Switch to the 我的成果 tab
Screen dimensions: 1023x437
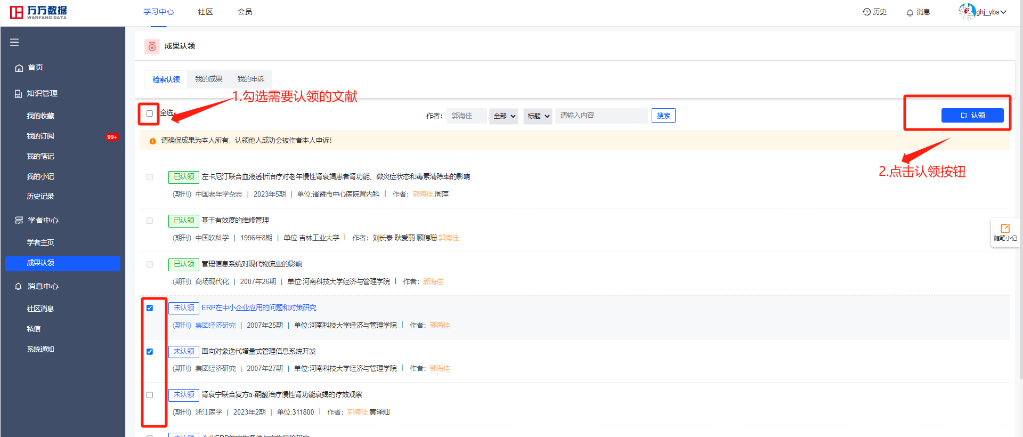(208, 79)
